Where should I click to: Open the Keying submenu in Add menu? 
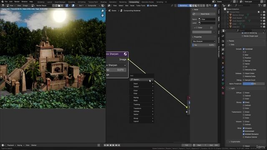coord(142,97)
